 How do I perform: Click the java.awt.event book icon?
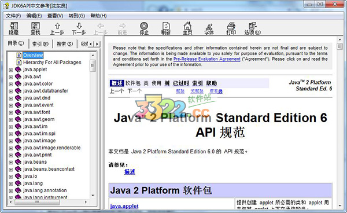18,105
